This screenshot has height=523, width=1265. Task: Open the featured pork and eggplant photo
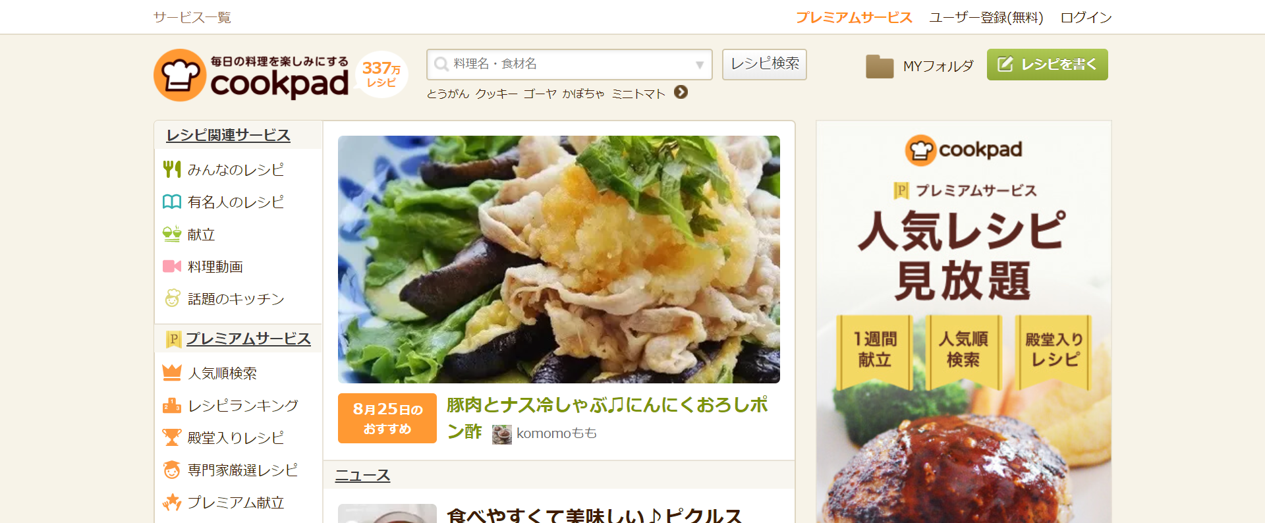(559, 260)
